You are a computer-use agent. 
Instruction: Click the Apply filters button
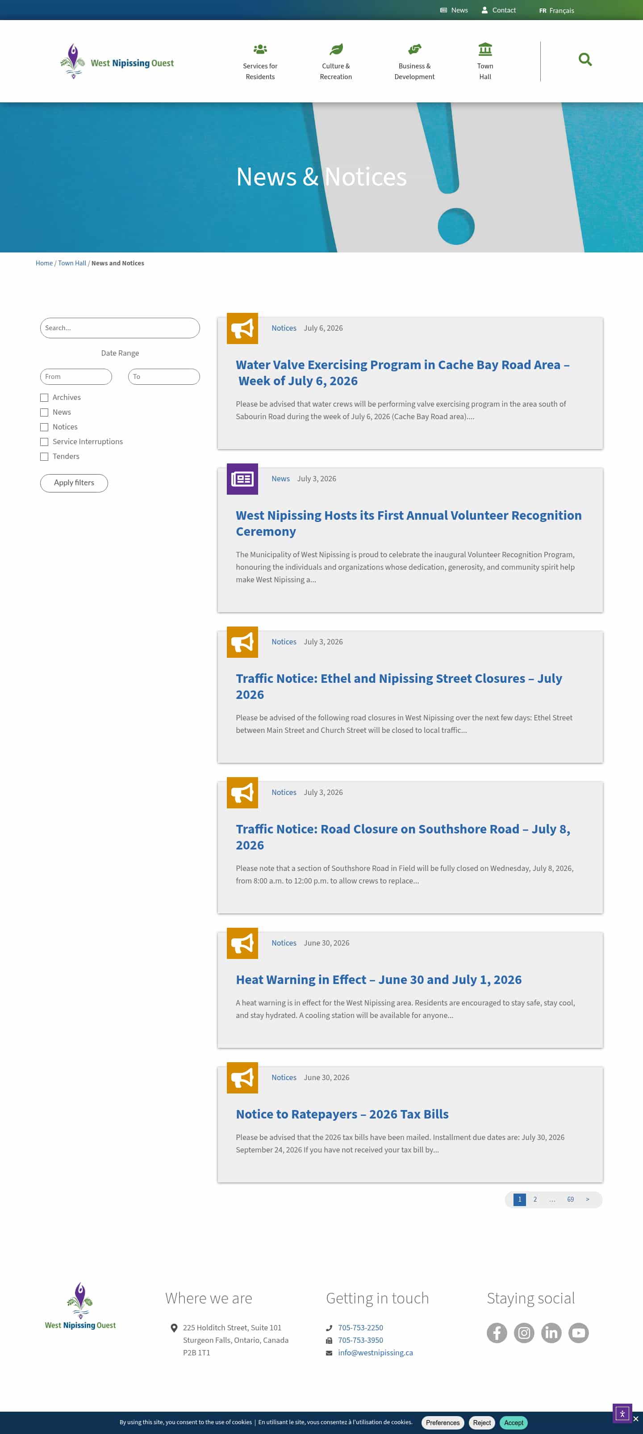click(x=74, y=483)
